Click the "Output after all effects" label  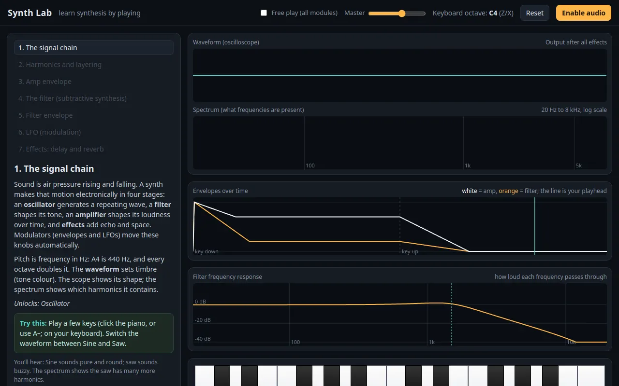[576, 42]
